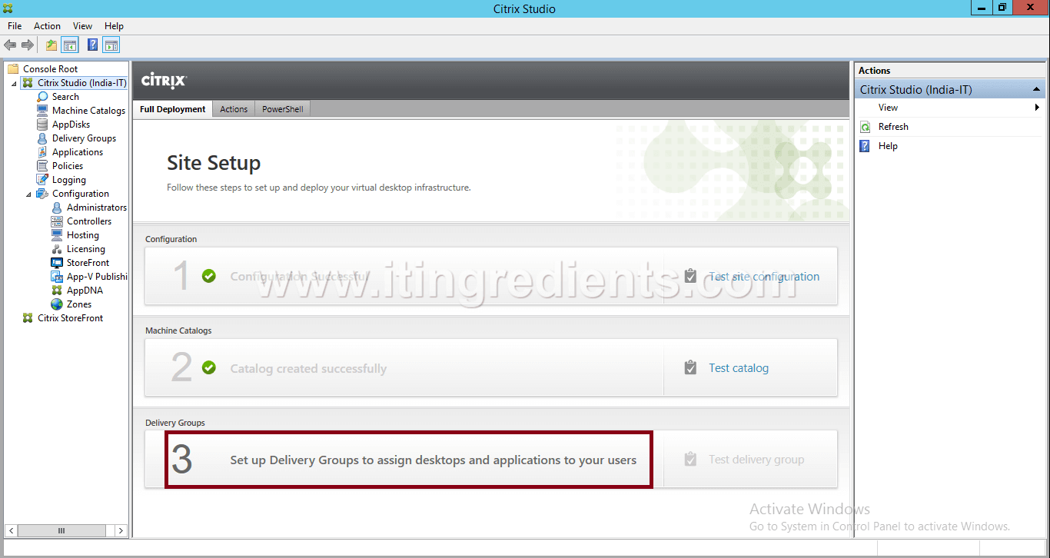Click the Policies icon in tree
The width and height of the screenshot is (1050, 558).
43,166
